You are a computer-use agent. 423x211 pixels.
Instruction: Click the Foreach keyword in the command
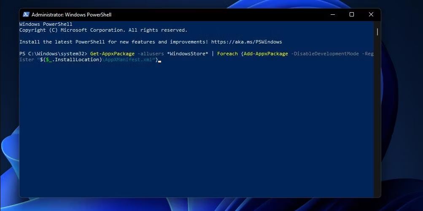click(x=227, y=54)
